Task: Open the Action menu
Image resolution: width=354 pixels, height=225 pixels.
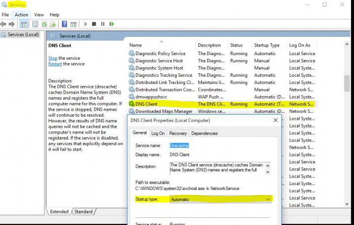Action: [x=21, y=15]
